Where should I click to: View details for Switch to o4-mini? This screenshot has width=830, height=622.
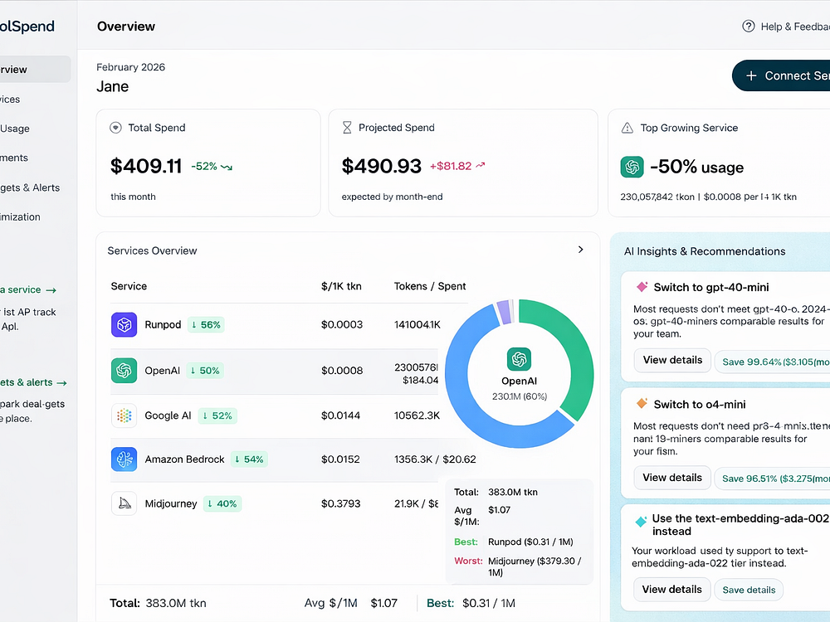tap(672, 478)
